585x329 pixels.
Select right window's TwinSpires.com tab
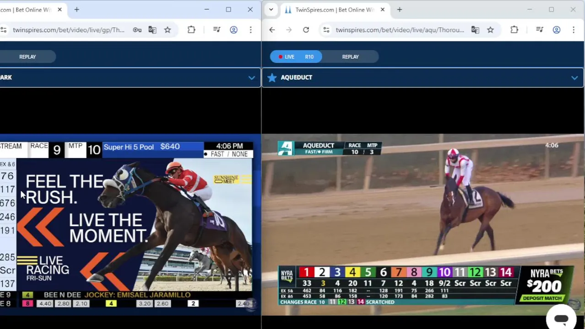click(x=334, y=10)
